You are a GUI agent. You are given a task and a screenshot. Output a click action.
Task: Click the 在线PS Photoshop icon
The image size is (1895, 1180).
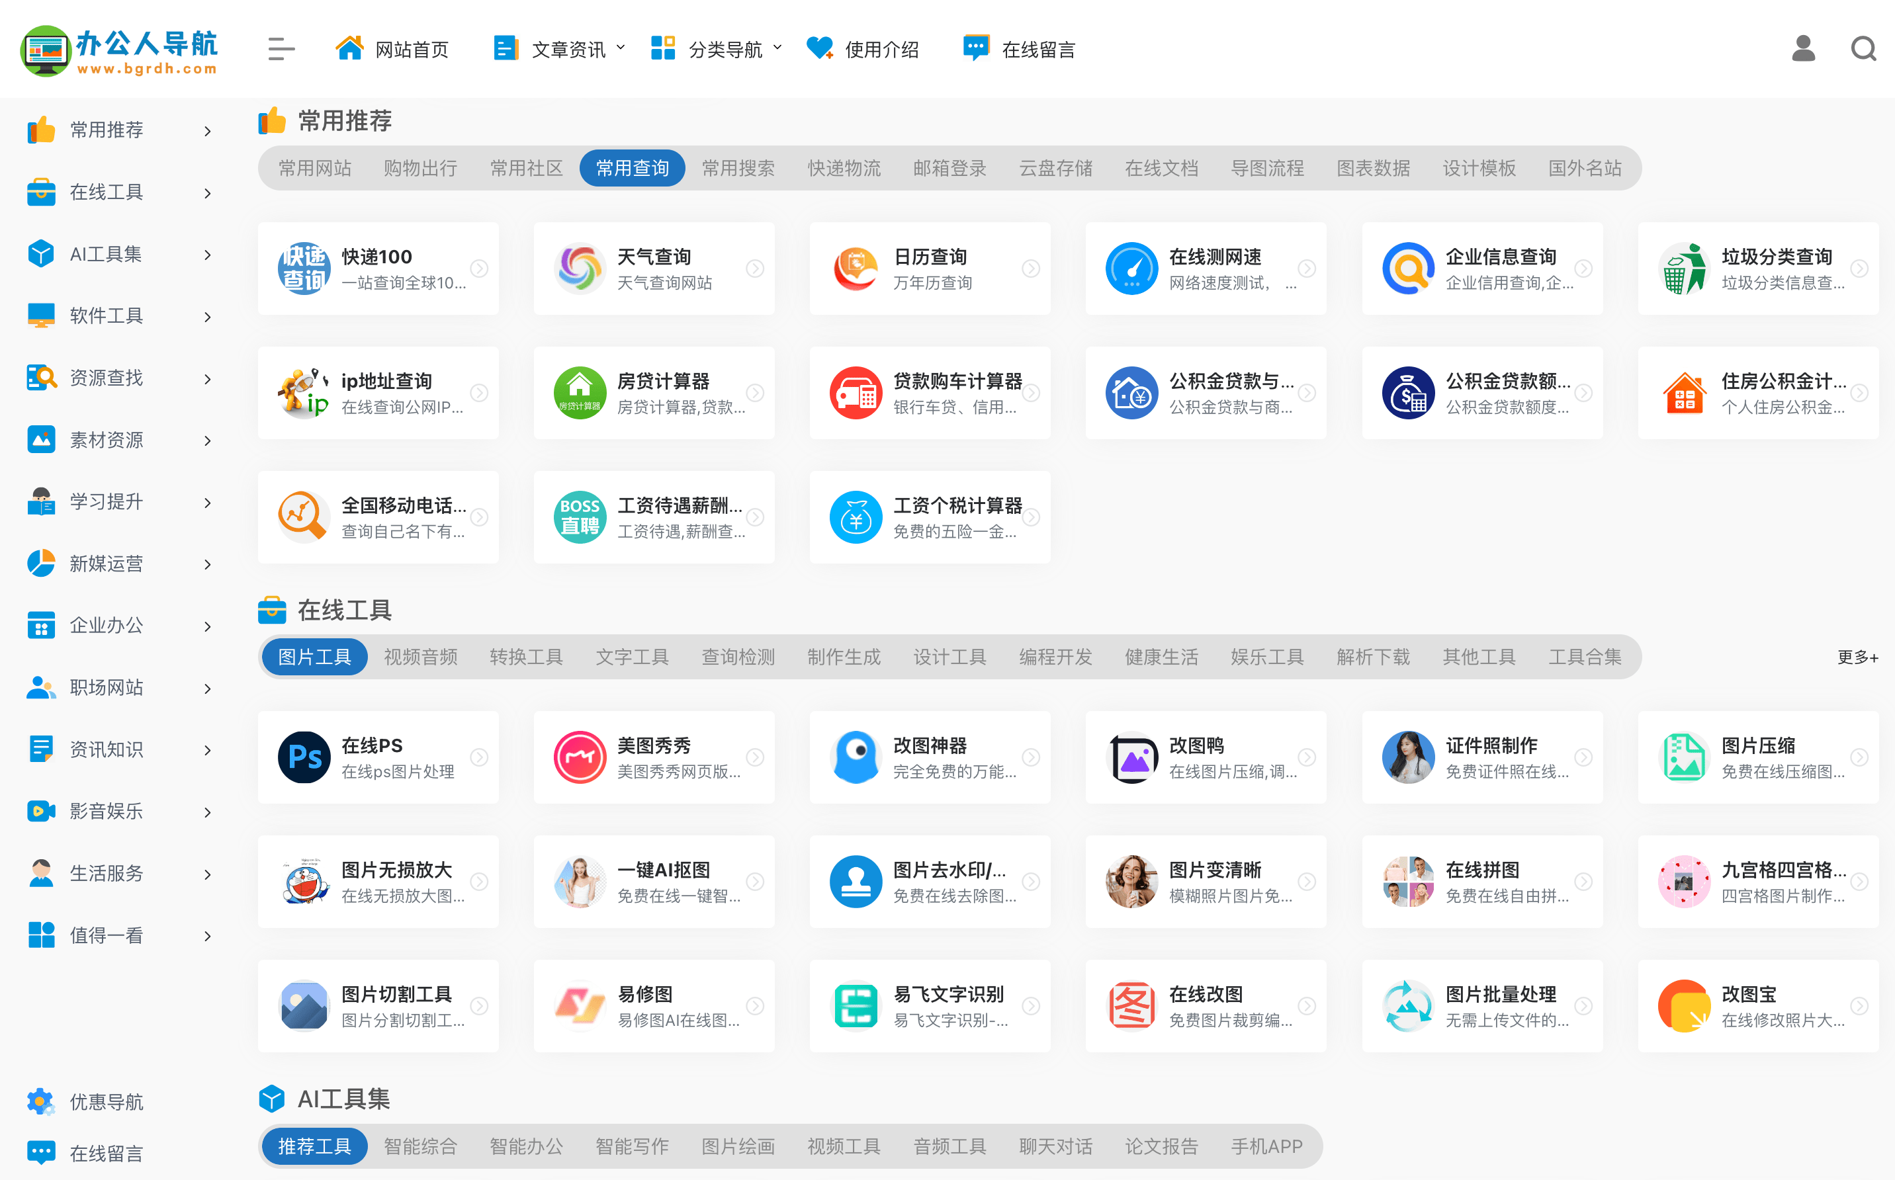304,756
